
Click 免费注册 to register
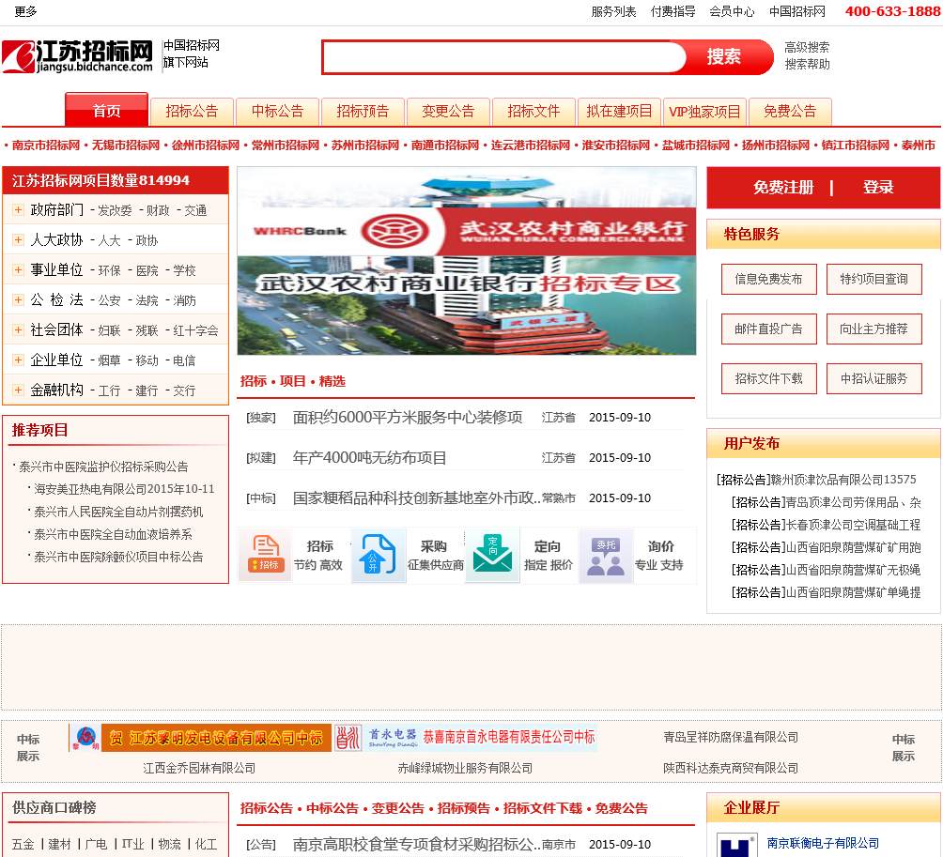[783, 188]
